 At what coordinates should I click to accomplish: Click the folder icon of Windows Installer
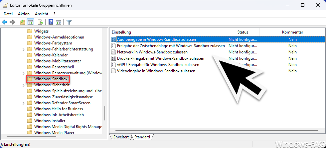point(30,121)
